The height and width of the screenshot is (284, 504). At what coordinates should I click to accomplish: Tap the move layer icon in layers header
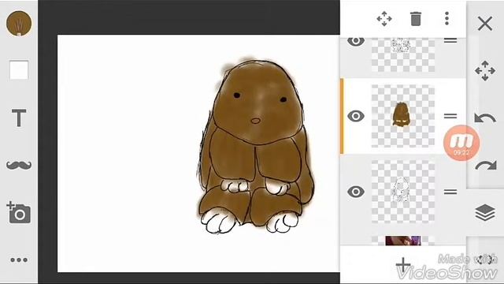tap(384, 19)
